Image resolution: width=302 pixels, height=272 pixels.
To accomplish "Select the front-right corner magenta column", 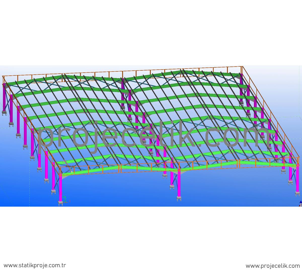I will point(298,179).
